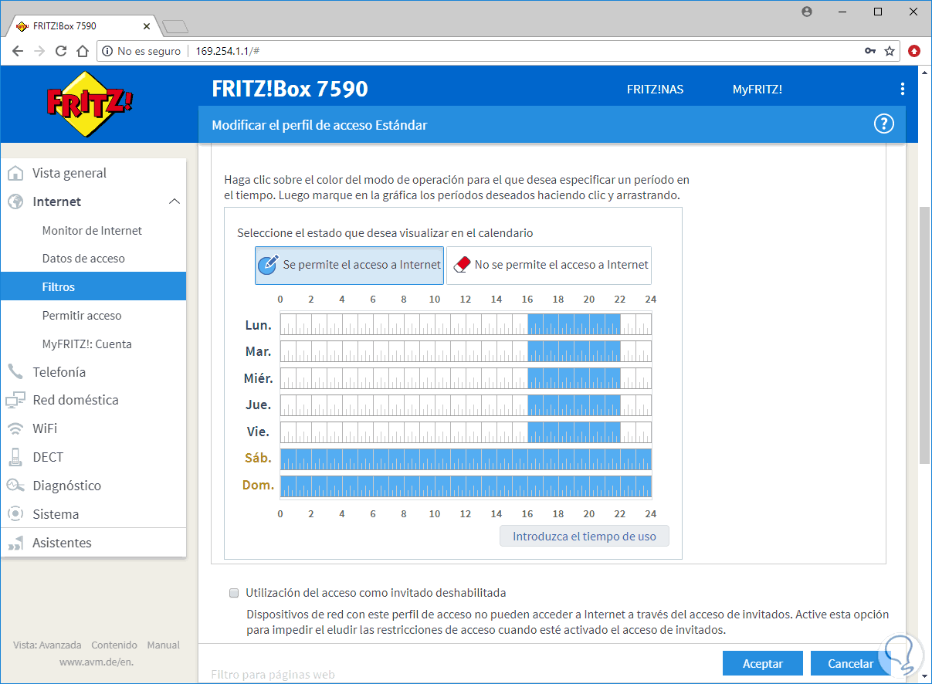Open the help question mark icon

883,124
